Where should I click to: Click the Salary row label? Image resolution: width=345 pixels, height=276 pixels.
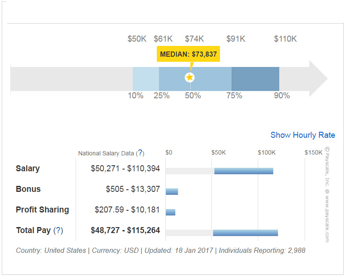tap(27, 168)
